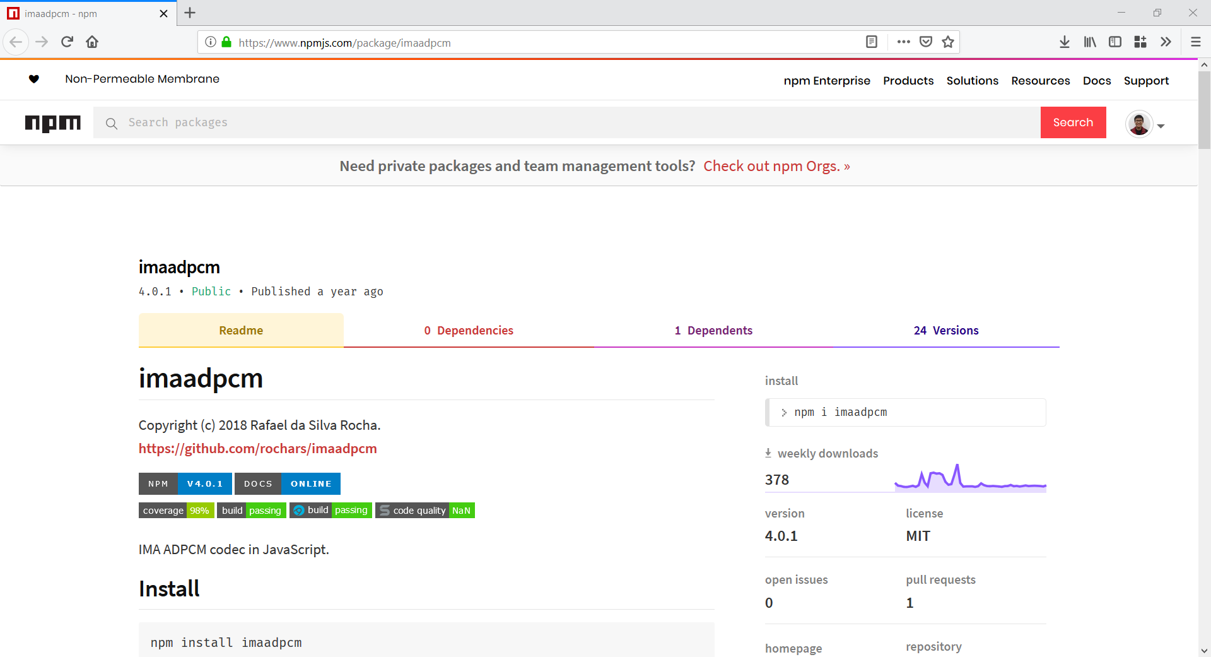Click the Search packages input field

568,122
